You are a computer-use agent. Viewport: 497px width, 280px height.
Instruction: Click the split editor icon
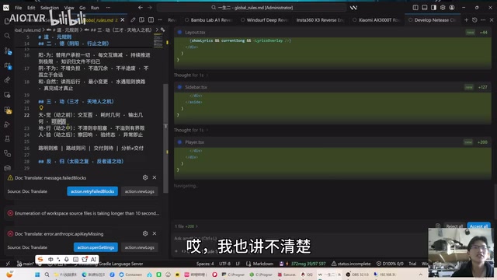click(151, 20)
